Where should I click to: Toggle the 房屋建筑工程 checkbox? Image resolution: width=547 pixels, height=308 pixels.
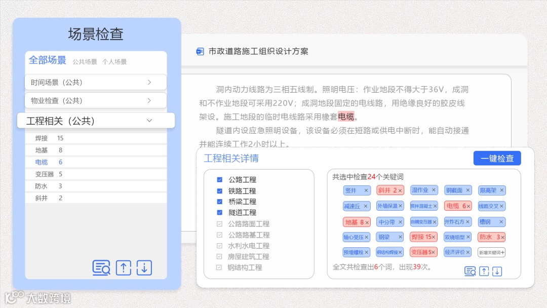click(219, 256)
